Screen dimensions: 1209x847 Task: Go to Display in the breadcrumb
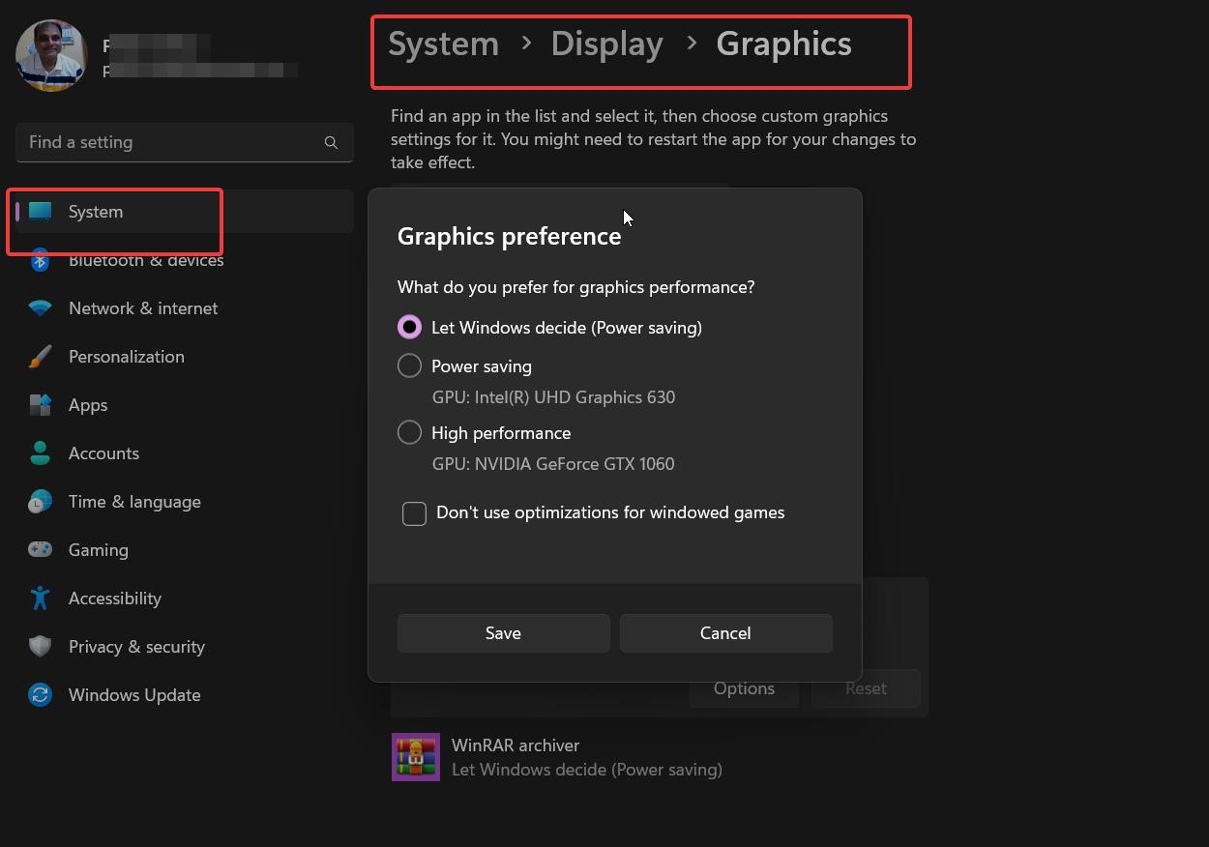(606, 44)
